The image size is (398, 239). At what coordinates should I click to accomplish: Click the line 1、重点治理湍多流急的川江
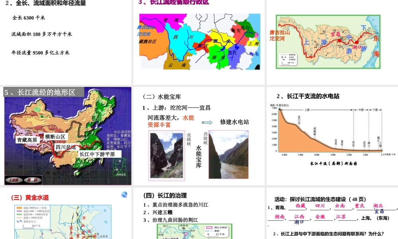176,205
